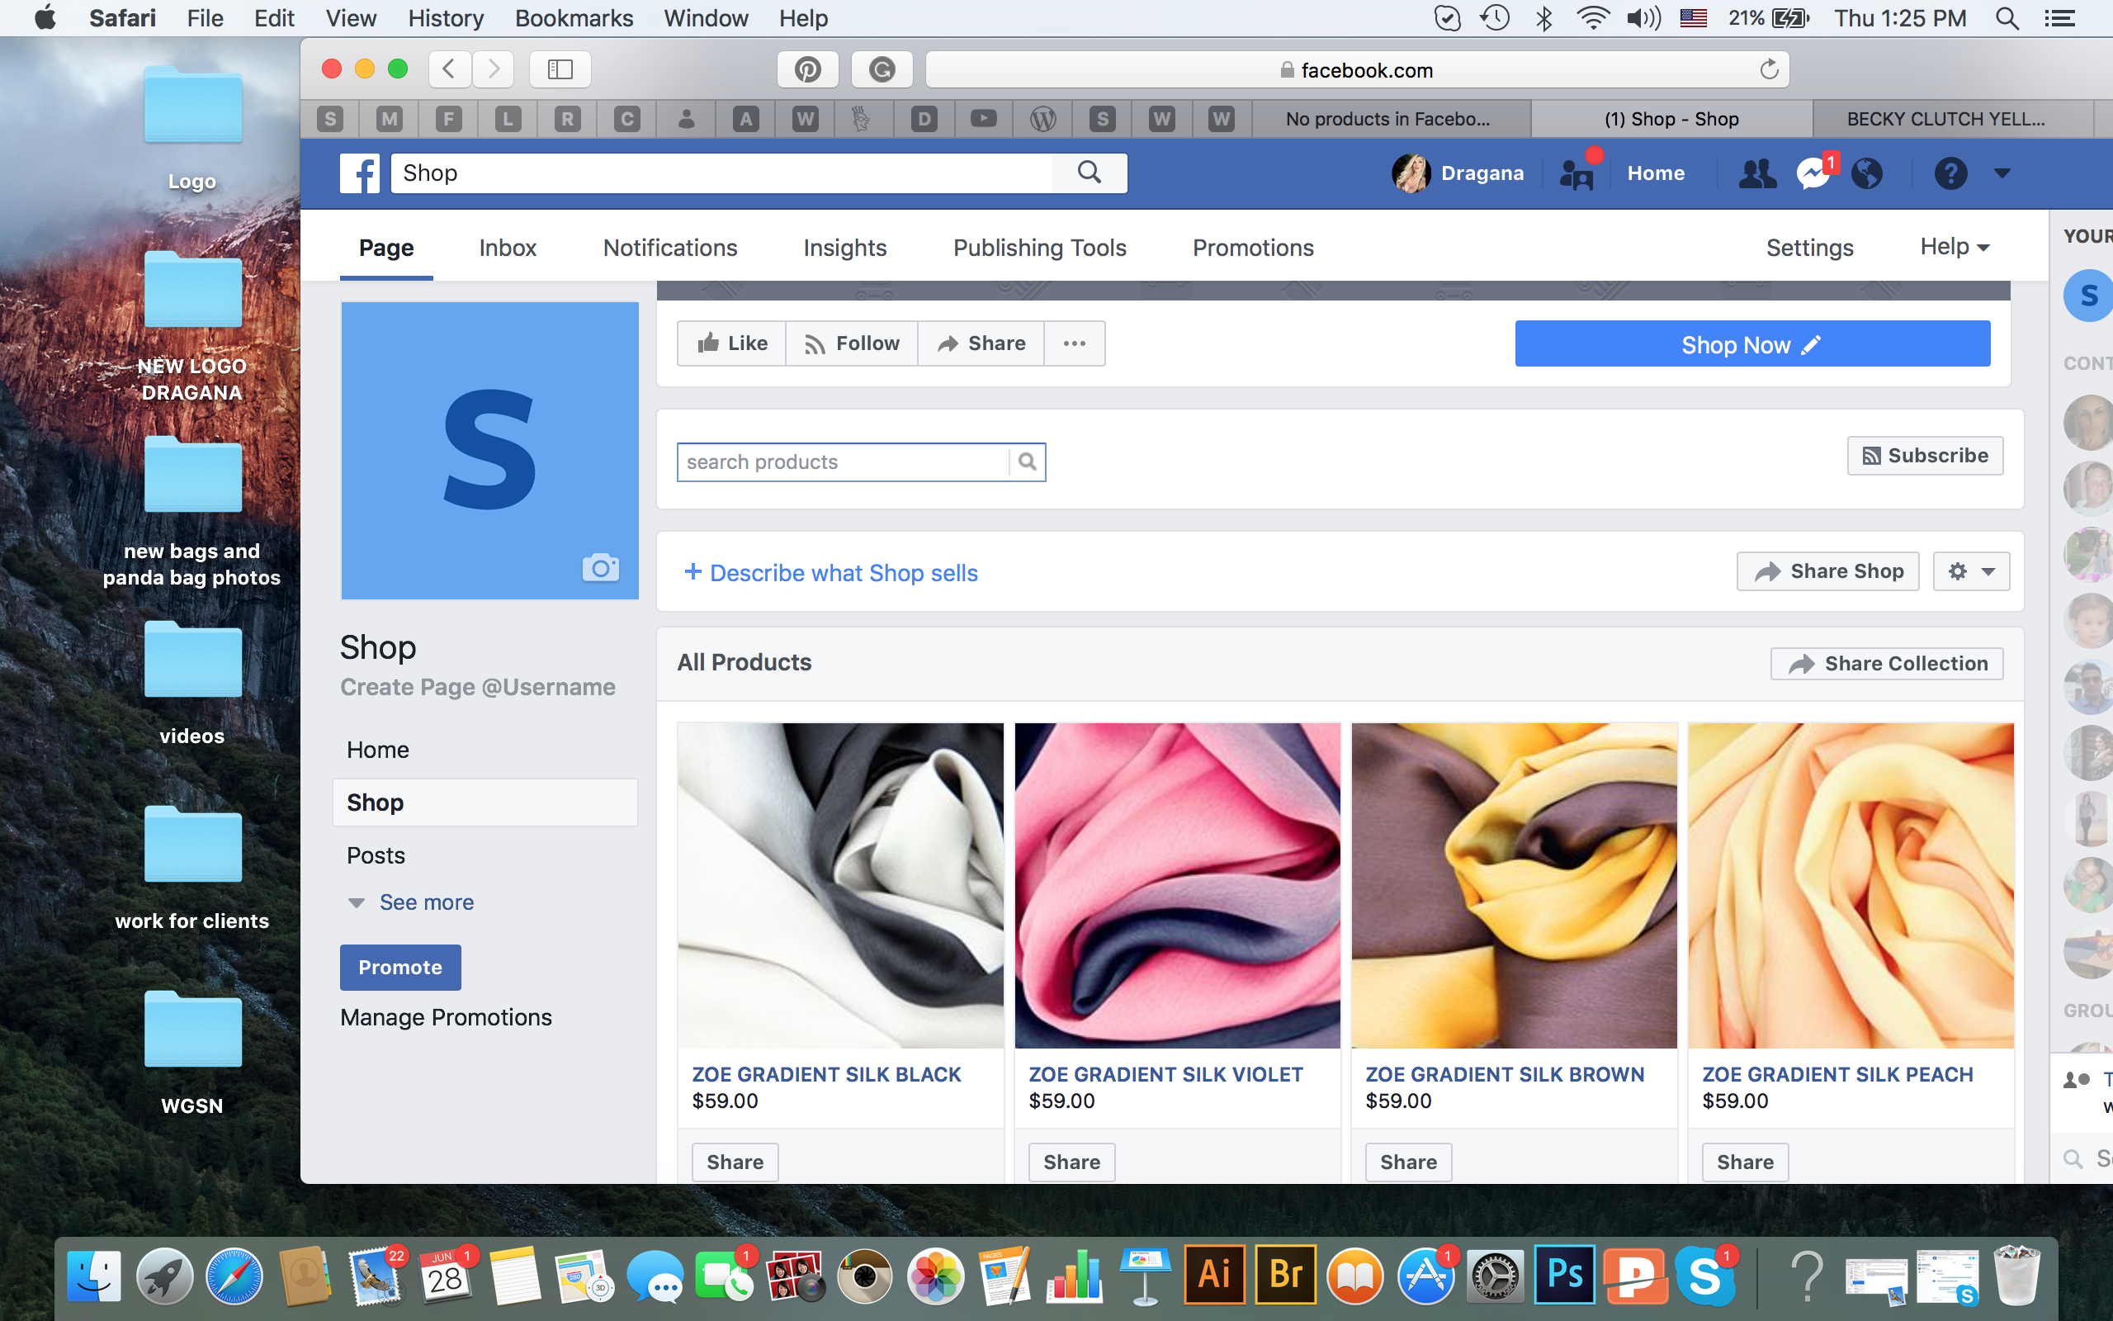Image resolution: width=2113 pixels, height=1321 pixels.
Task: Expand the Help dropdown on page nav
Action: point(1954,247)
